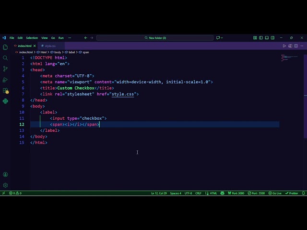Change indentation via Spaces: 4
The height and width of the screenshot is (230, 307).
point(176,193)
